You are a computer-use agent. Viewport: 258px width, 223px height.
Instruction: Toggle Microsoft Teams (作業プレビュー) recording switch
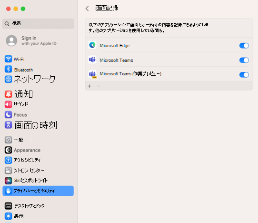pos(244,75)
